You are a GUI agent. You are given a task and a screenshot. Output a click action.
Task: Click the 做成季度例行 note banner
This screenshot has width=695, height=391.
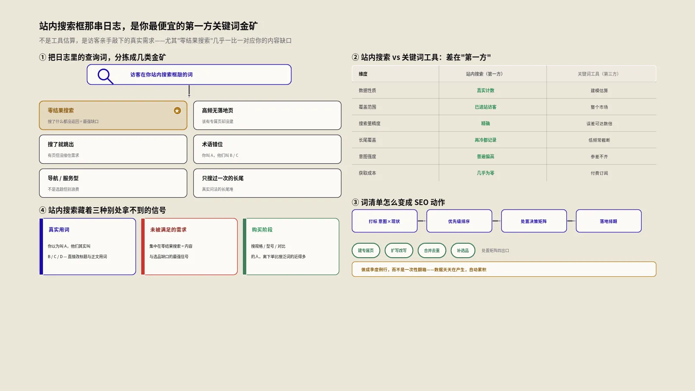504,269
